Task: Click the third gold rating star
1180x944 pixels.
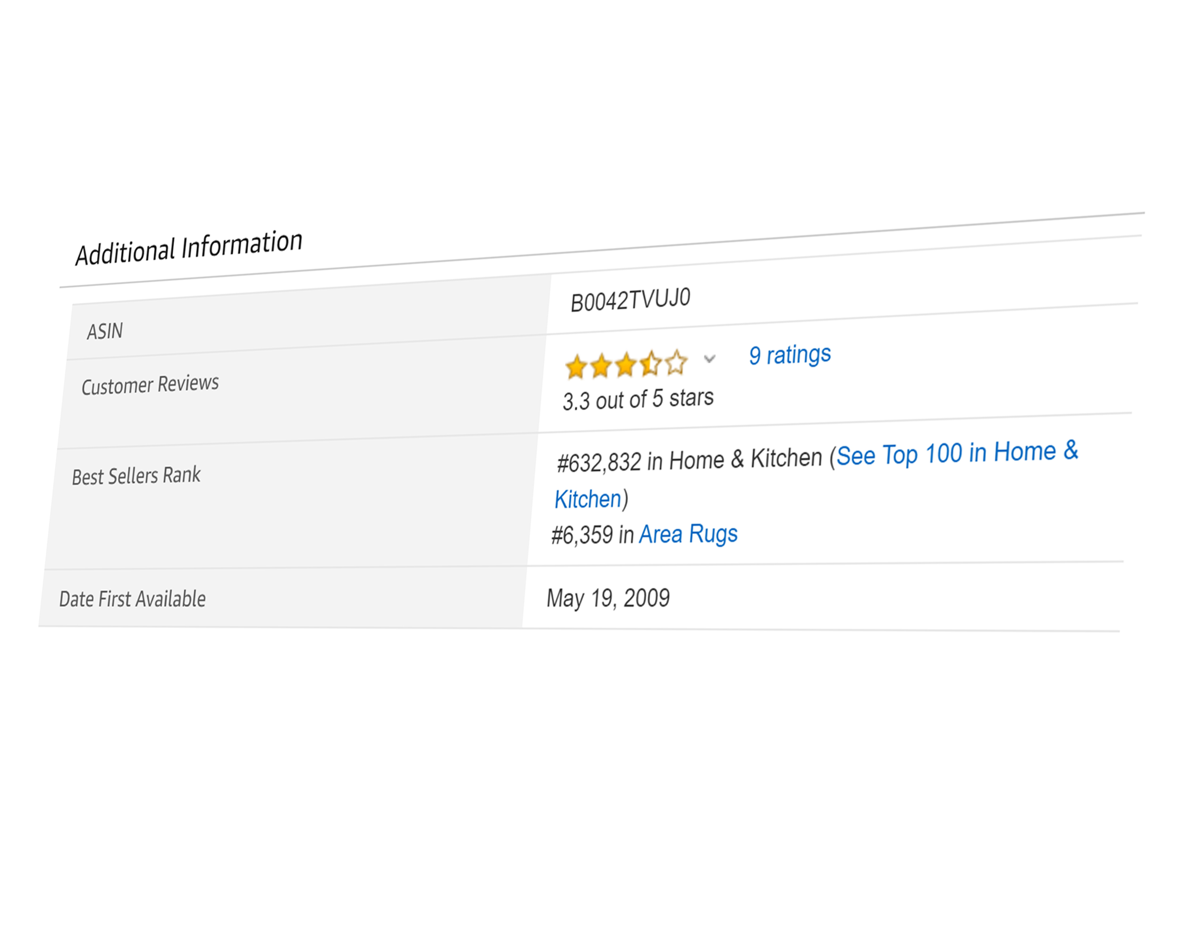Action: point(625,365)
